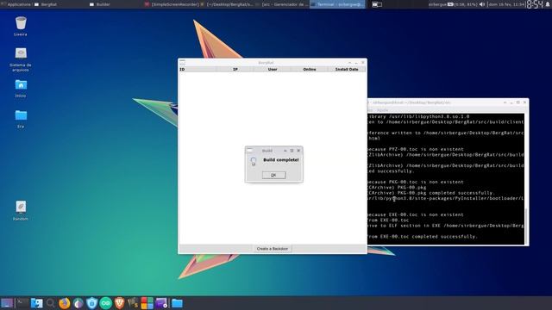Select the ID column header

click(x=198, y=69)
